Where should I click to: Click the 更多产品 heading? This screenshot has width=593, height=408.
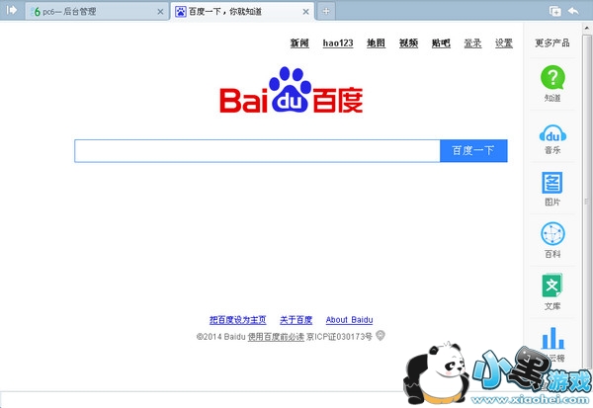tap(552, 42)
